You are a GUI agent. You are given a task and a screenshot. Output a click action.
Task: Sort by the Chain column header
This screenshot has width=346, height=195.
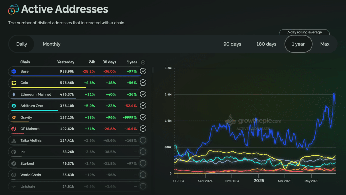[x=25, y=62]
